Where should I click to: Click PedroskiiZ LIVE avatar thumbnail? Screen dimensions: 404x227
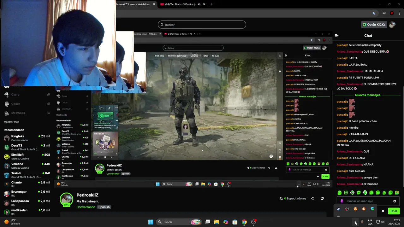coord(67,199)
